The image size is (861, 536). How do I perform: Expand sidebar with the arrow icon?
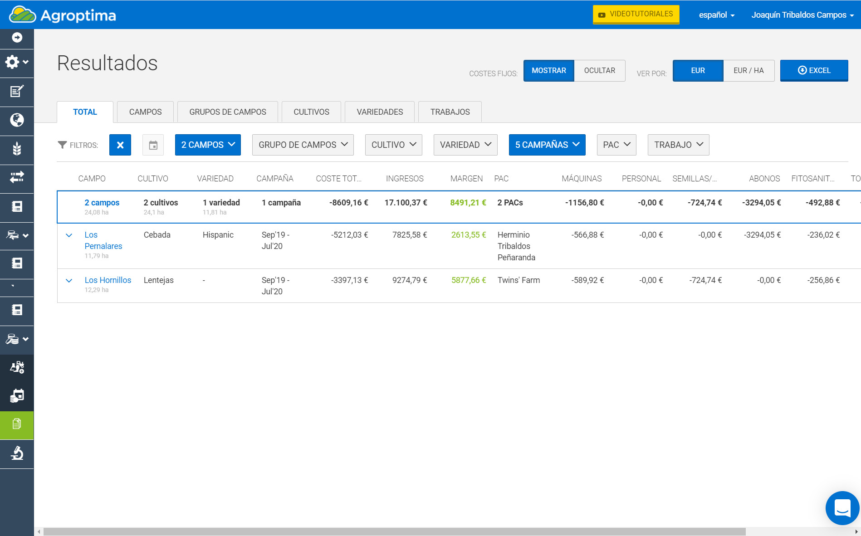coord(17,38)
